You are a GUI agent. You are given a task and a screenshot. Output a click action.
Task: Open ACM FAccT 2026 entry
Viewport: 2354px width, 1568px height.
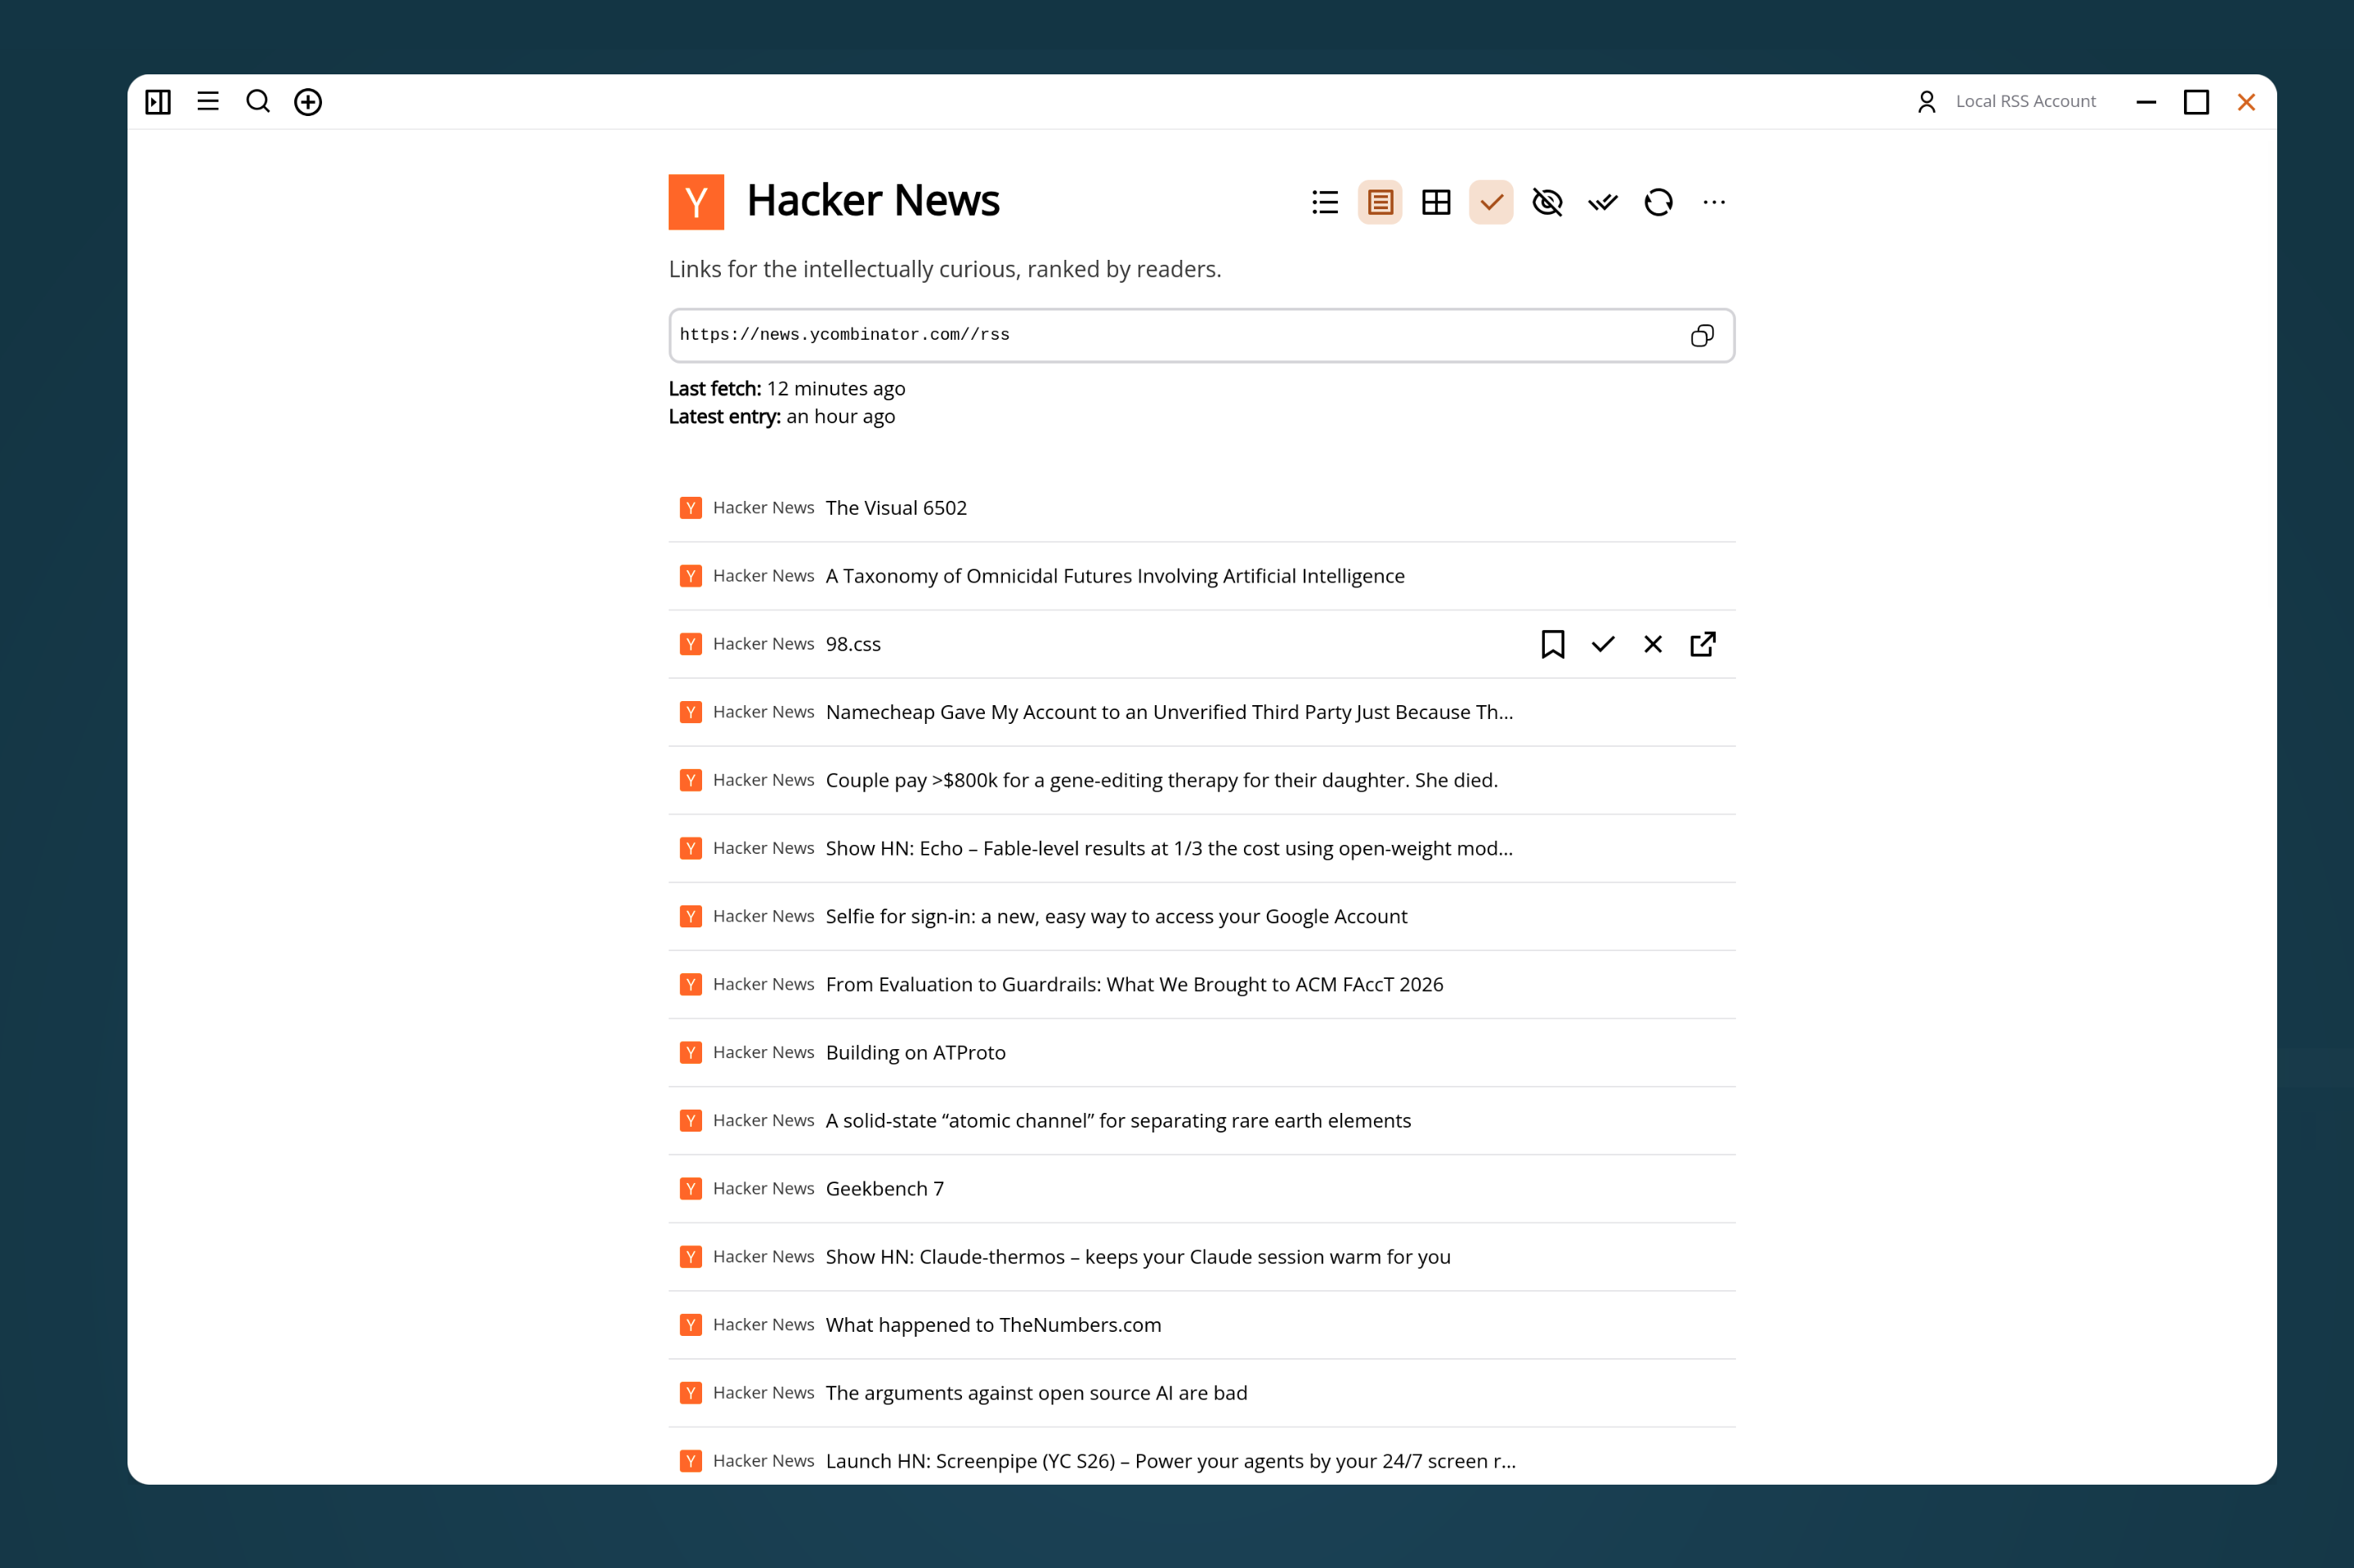coord(1202,984)
